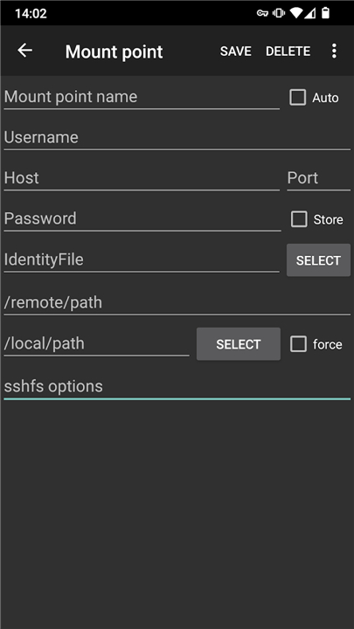Screen dimensions: 354x629
Task: Tap the cellular signal status icon
Action: 309,13
